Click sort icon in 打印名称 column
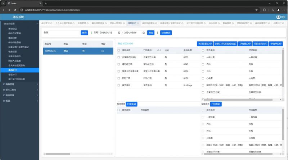The image size is (288, 160). tap(159, 50)
